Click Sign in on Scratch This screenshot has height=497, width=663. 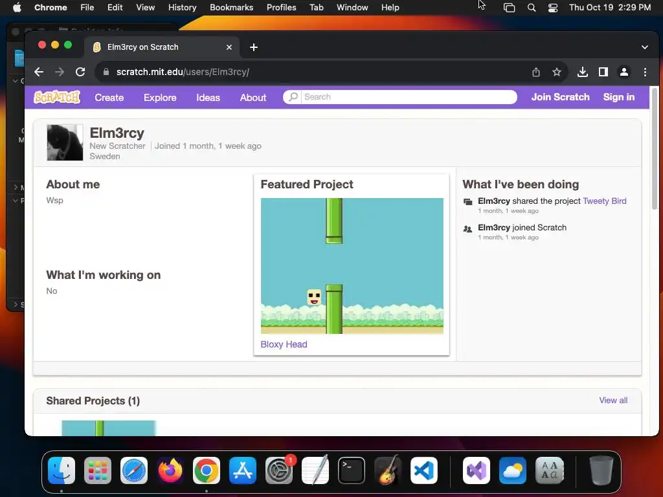click(618, 97)
